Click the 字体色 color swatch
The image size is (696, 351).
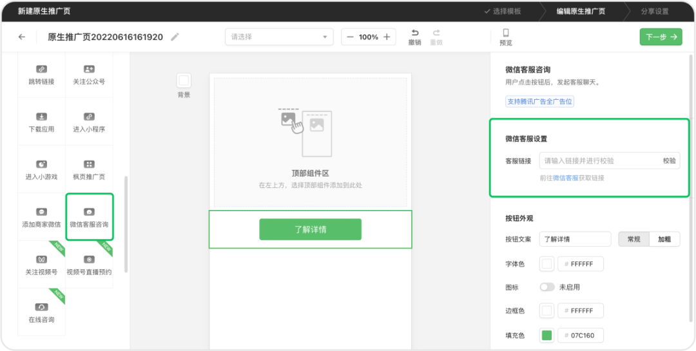pyautogui.click(x=547, y=263)
